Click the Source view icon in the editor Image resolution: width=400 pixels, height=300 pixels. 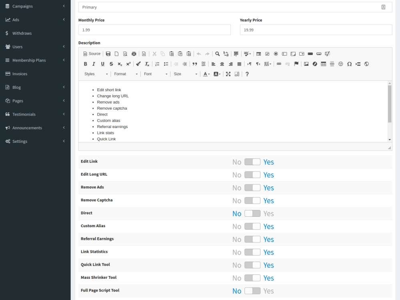point(92,54)
